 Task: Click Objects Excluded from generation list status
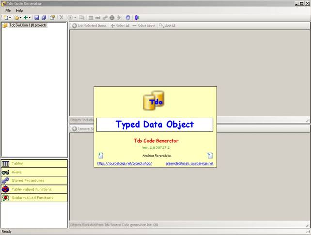pos(114,225)
